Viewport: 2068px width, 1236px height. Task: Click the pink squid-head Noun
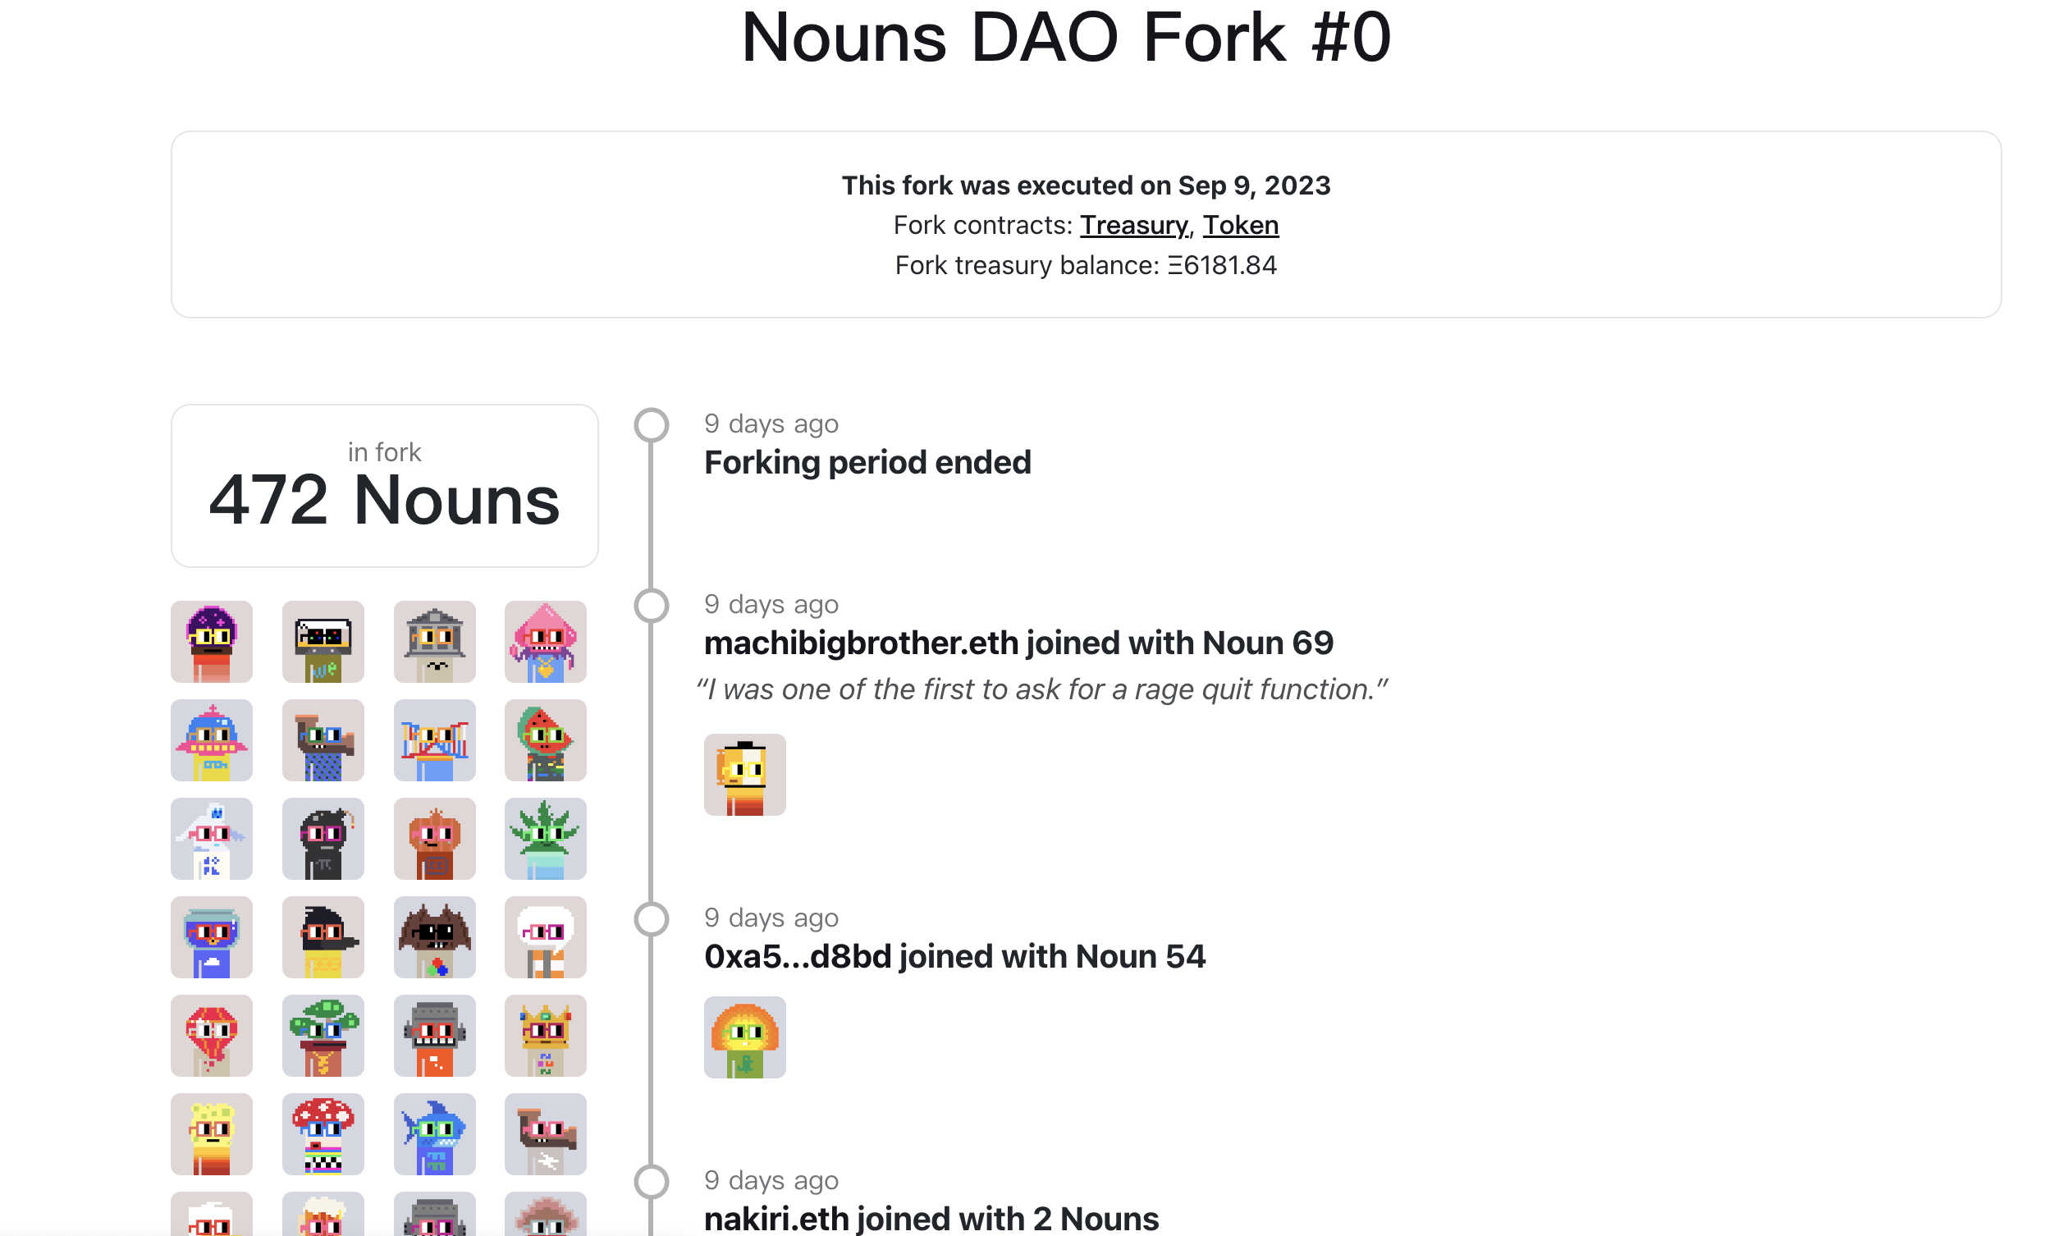[545, 641]
